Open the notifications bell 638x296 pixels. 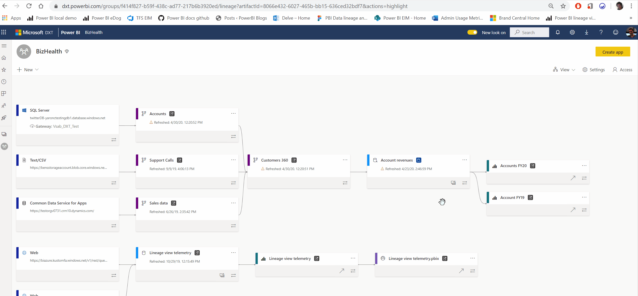click(x=558, y=32)
